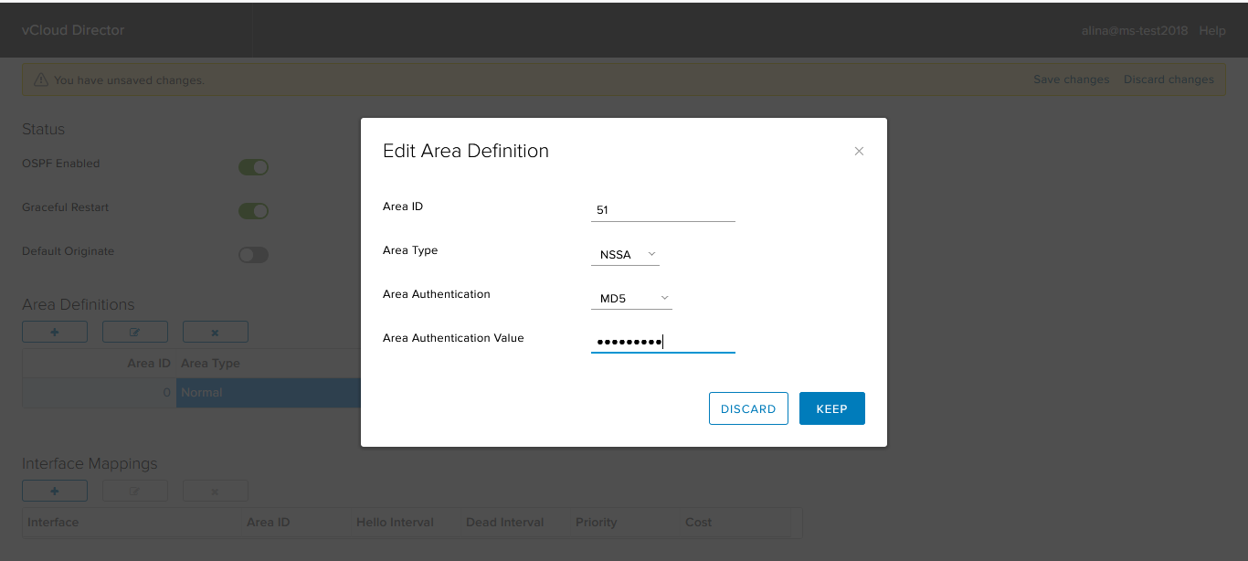Image resolution: width=1248 pixels, height=561 pixels.
Task: Click the edit Interface Mapping pencil icon
Action: click(x=135, y=491)
